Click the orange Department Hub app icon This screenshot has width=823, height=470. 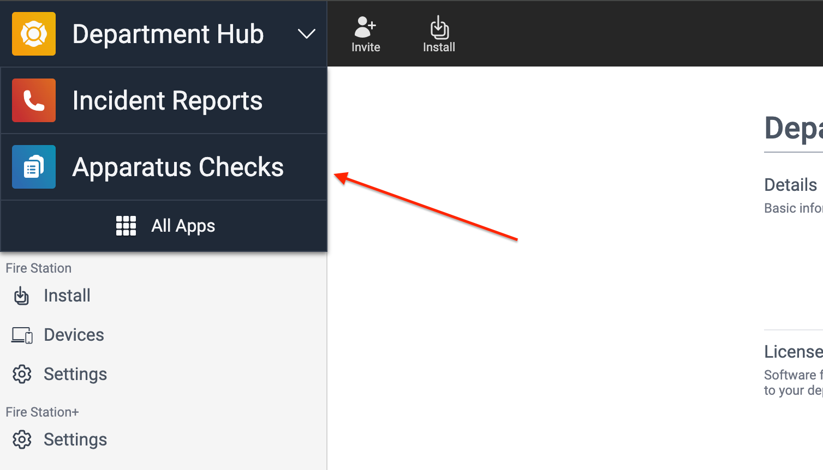tap(34, 34)
